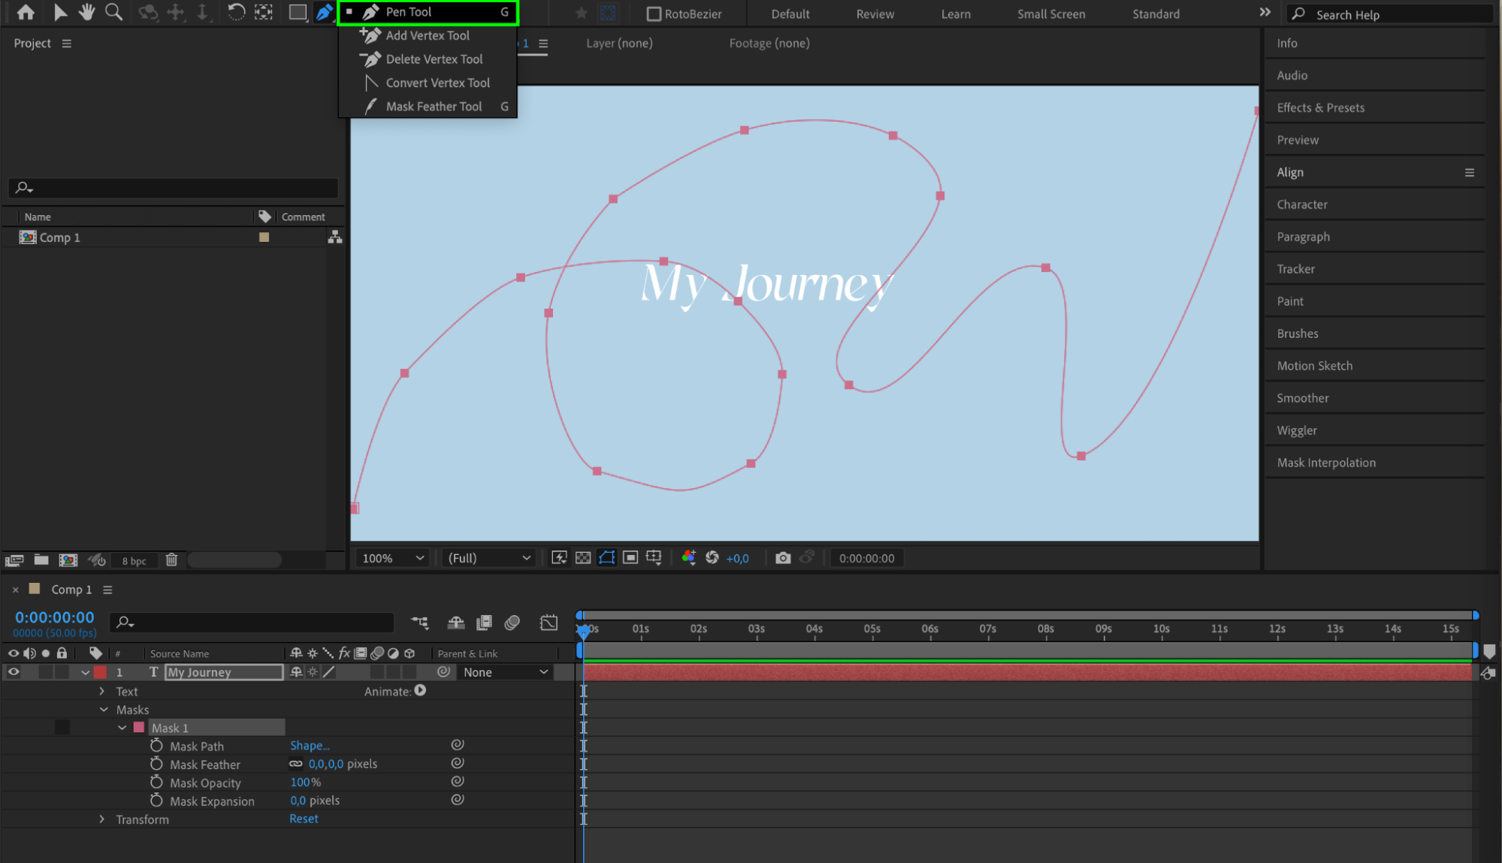1502x863 pixels.
Task: Open the 100% magnification dropdown
Action: [393, 558]
